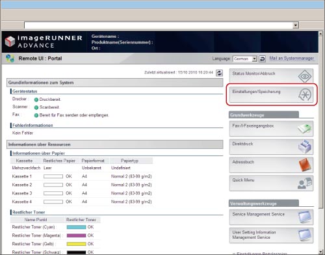Click the Direktdruck printer icon
The image size is (325, 255).
tap(305, 146)
